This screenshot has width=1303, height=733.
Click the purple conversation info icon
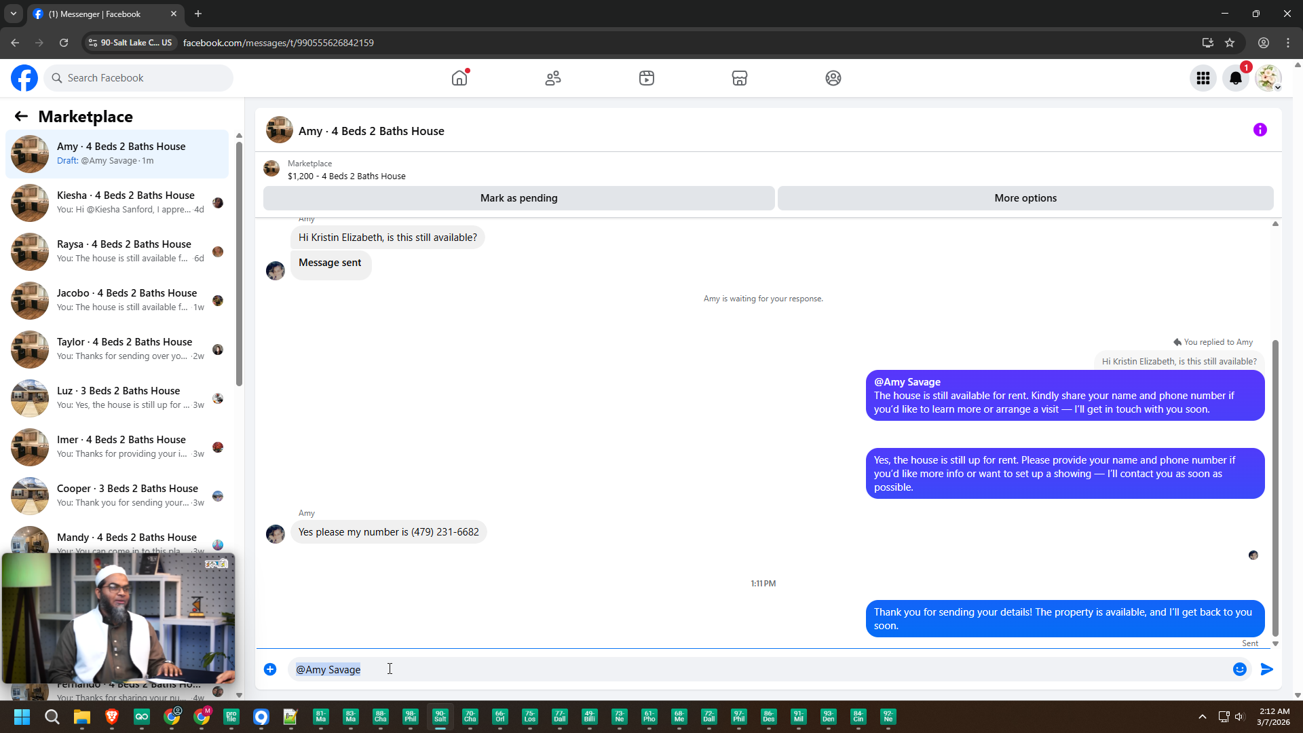point(1260,130)
